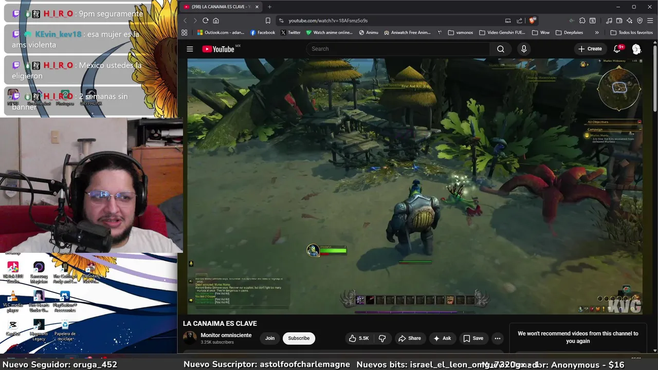
Task: Open Papelera de reciclaje icon
Action: coord(65,330)
